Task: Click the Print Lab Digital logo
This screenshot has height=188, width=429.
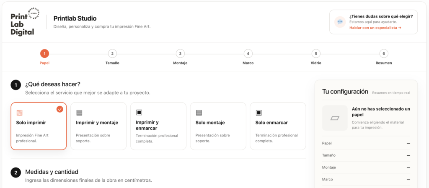Action: click(26, 22)
